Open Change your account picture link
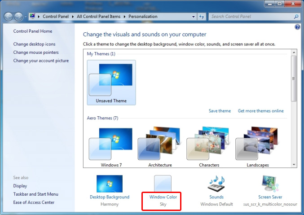This screenshot has height=215, width=304. click(41, 61)
